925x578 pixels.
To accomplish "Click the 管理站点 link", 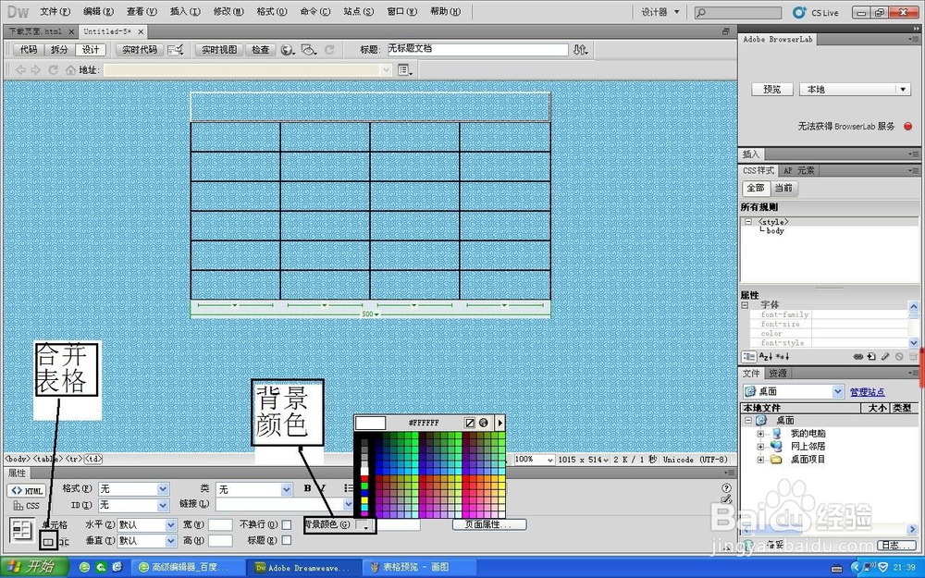I will pos(867,391).
